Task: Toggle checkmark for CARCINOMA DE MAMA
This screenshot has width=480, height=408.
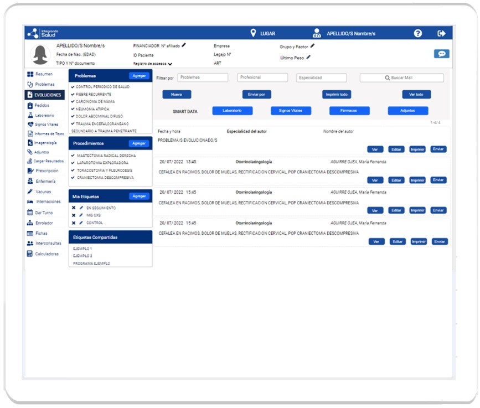Action: point(73,102)
